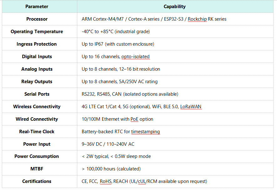Click the Ingress Protection row label

pyautogui.click(x=37, y=44)
